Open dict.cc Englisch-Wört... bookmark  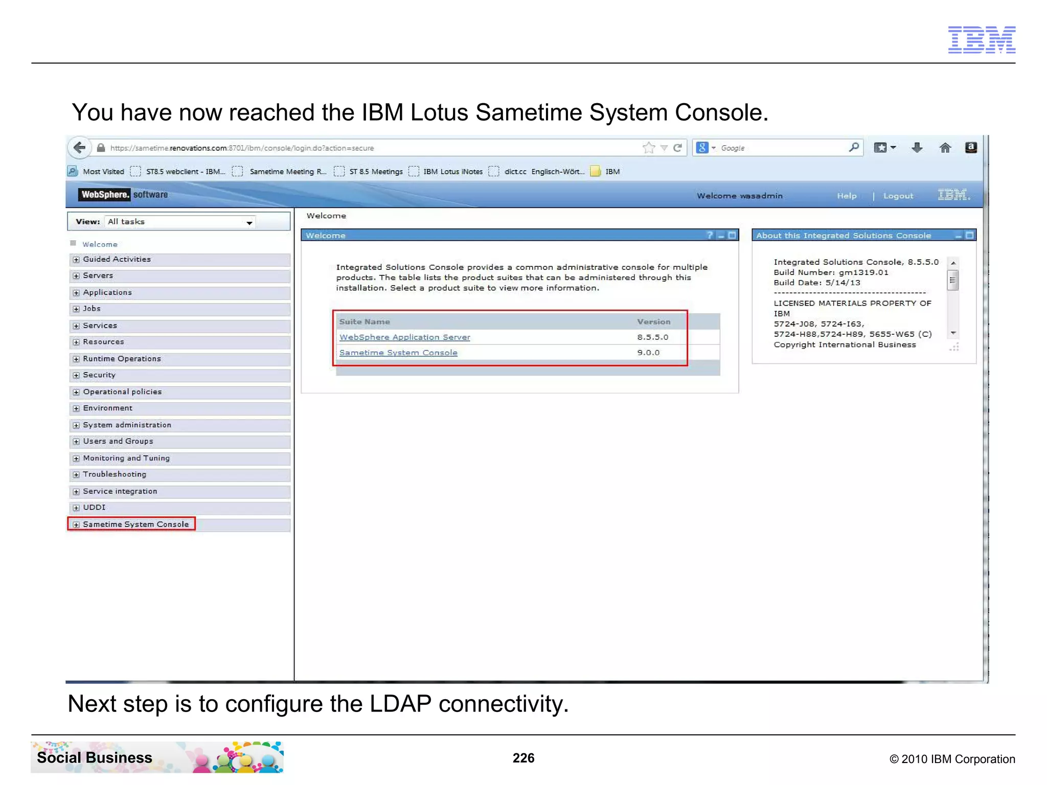tap(537, 171)
